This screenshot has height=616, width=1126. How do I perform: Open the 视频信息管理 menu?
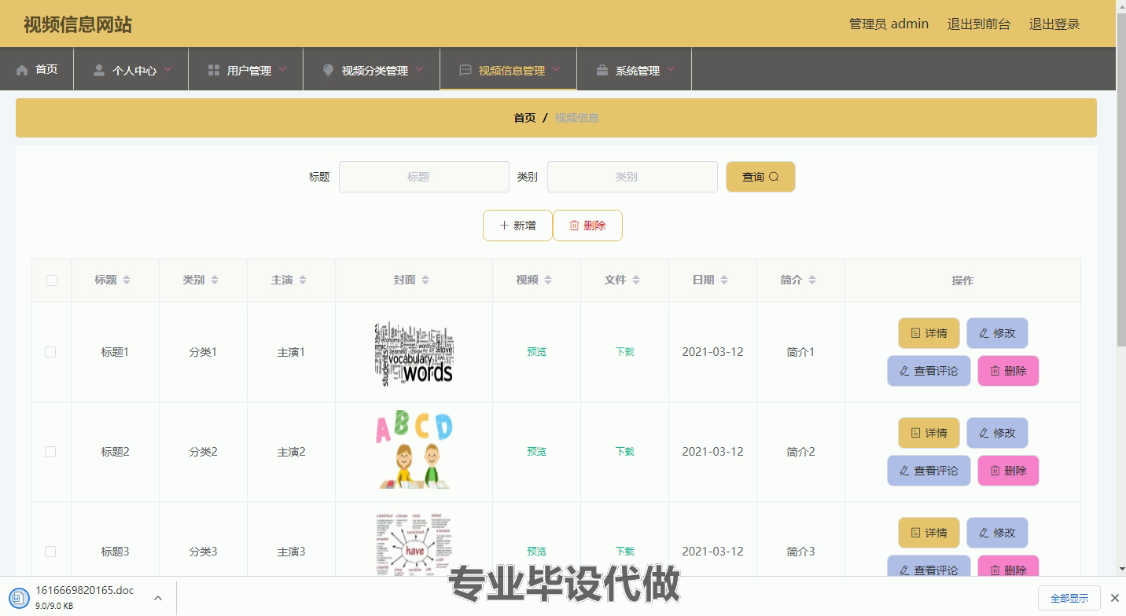click(x=509, y=69)
